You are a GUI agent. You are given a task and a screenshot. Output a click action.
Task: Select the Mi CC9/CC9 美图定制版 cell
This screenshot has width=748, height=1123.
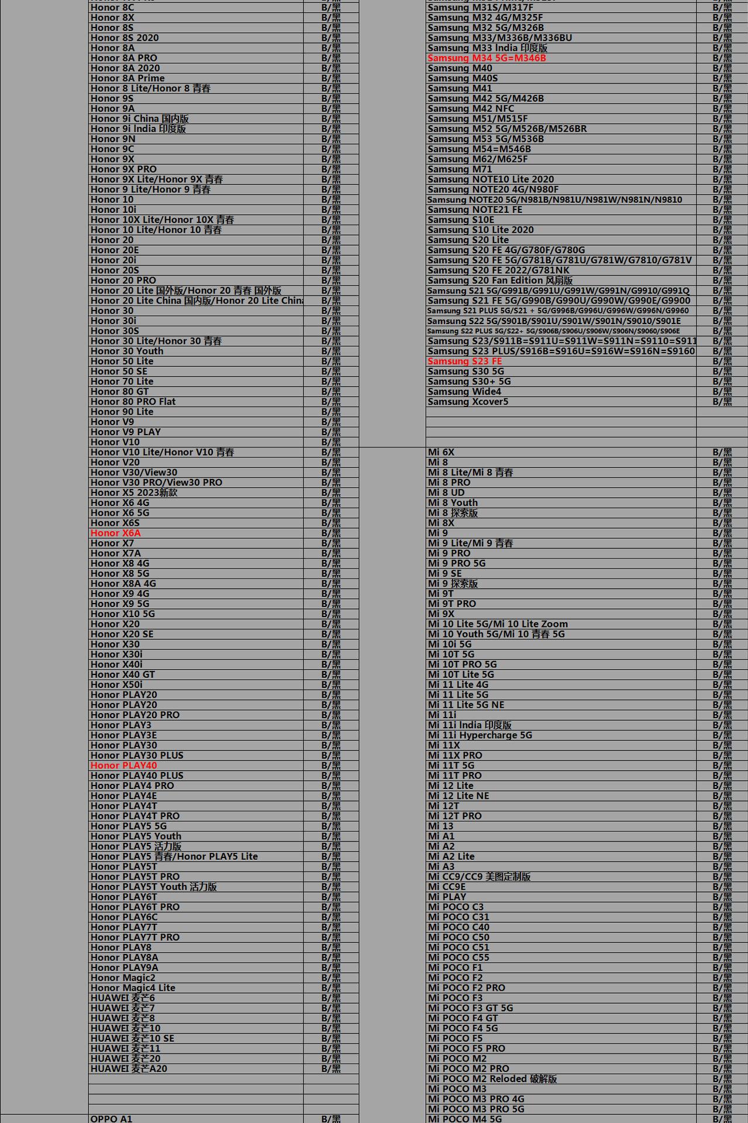point(479,876)
